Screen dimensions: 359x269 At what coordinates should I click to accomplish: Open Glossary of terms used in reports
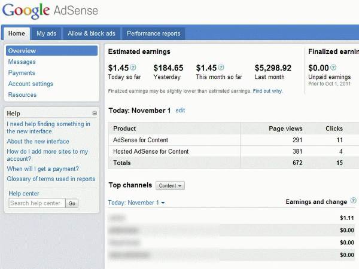coord(51,179)
